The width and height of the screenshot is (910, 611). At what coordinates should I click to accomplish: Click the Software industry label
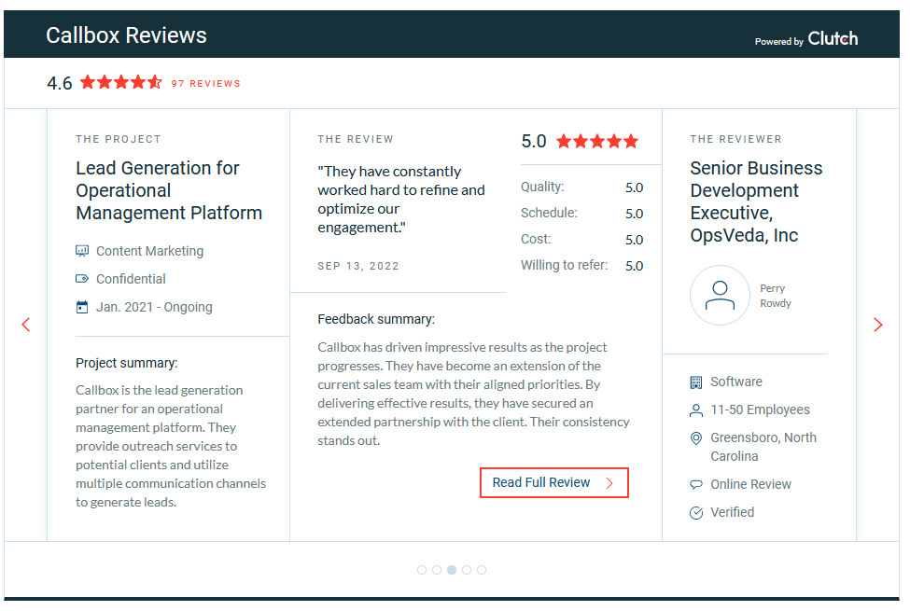coord(736,382)
